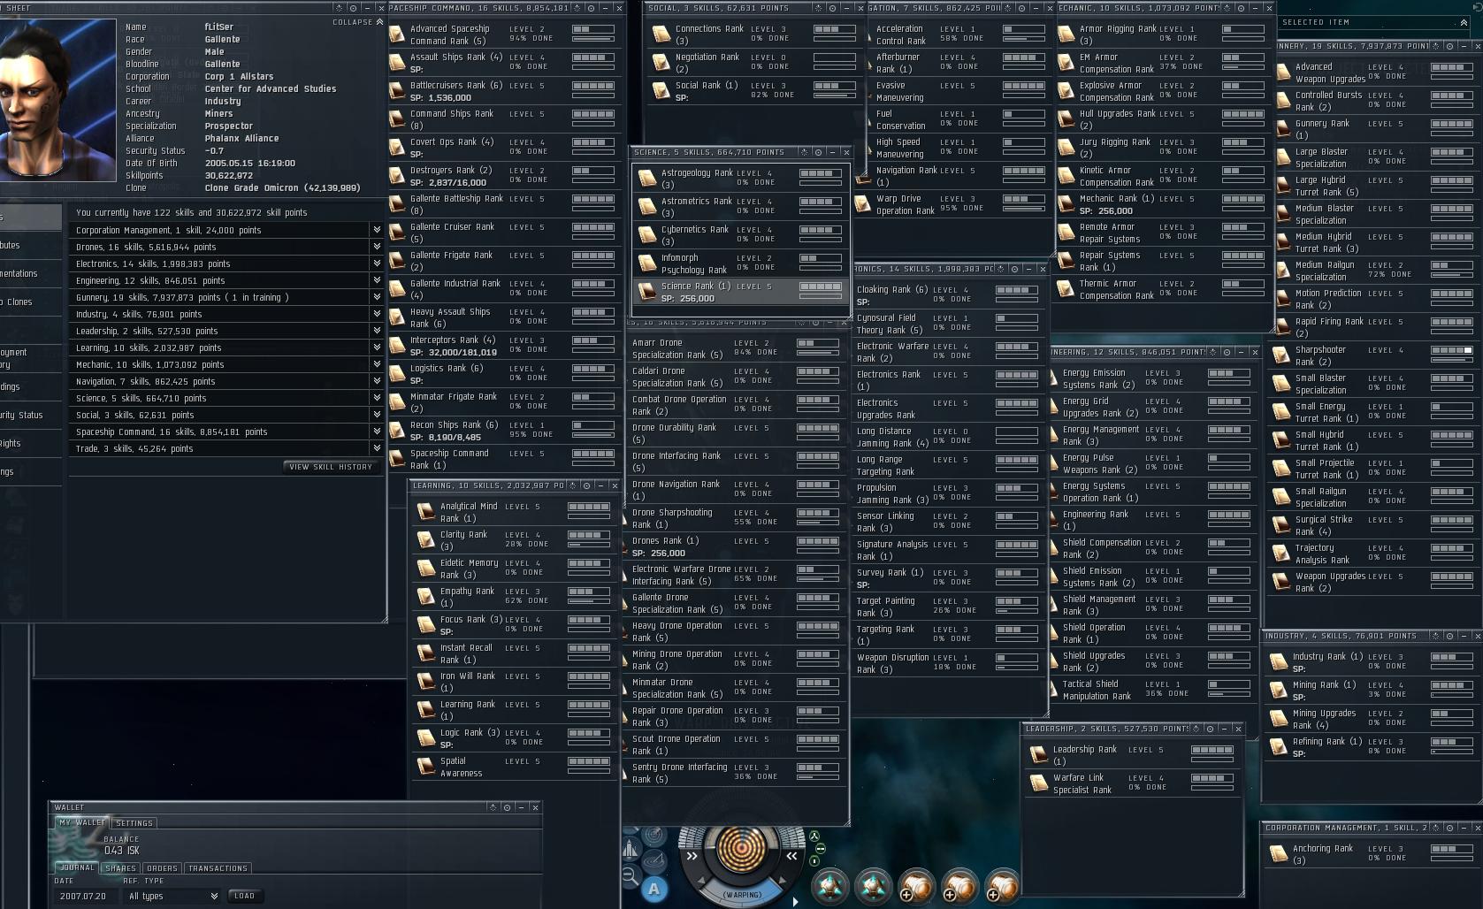Click the Anchoring skill book icon
The height and width of the screenshot is (909, 1483).
(1278, 854)
